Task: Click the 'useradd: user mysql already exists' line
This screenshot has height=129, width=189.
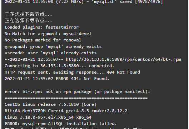Action: click(50, 53)
